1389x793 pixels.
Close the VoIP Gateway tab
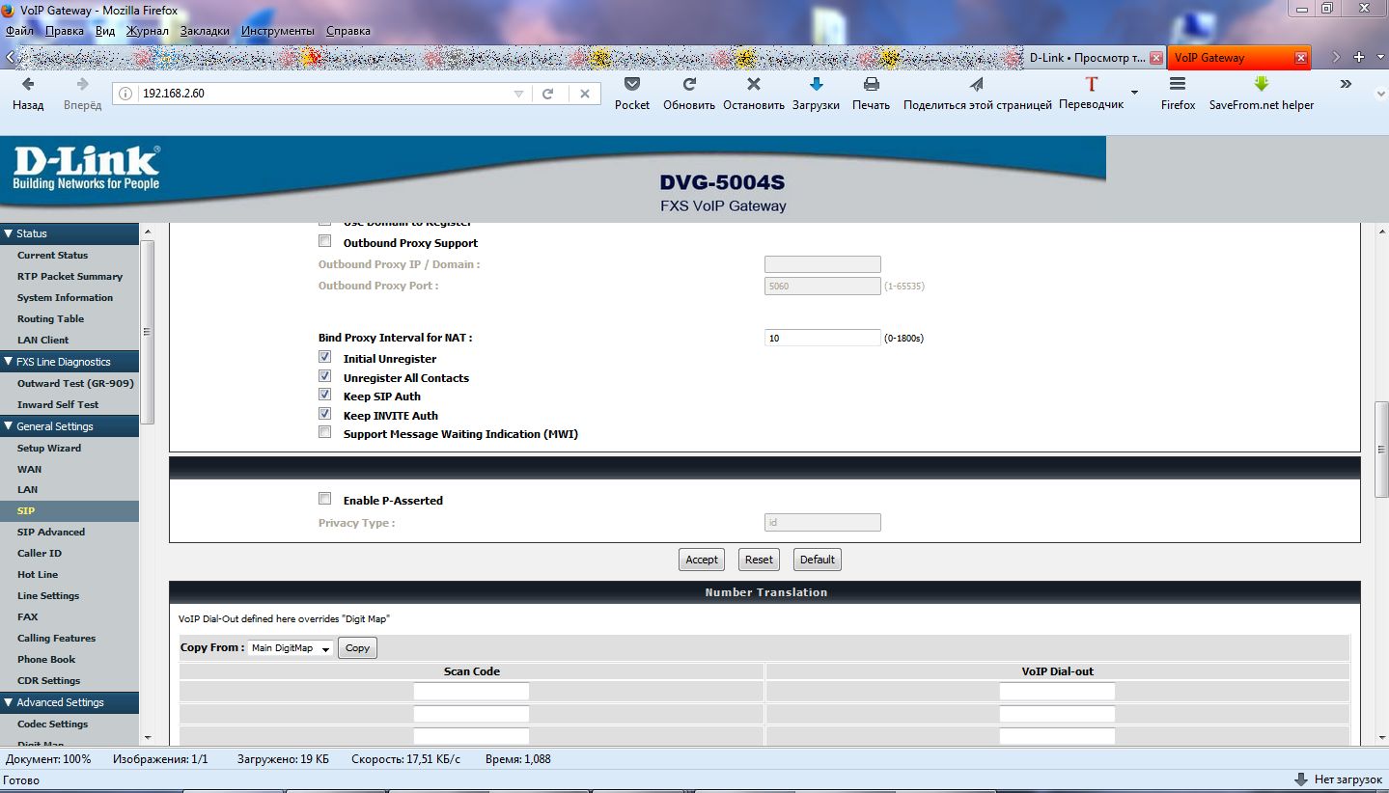tap(1301, 58)
